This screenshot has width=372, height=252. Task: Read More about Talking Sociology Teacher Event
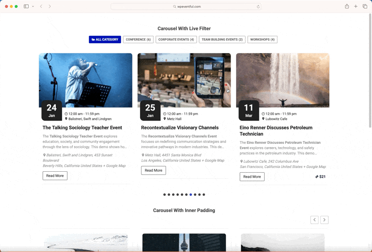[55, 176]
